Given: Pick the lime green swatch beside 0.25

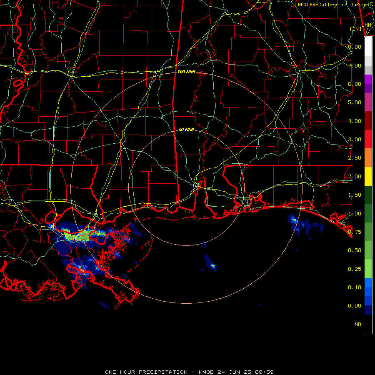Looking at the screenshot, I should pos(368,269).
